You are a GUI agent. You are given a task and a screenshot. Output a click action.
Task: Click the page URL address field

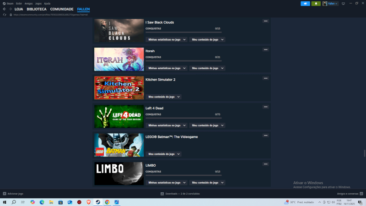pyautogui.click(x=51, y=15)
